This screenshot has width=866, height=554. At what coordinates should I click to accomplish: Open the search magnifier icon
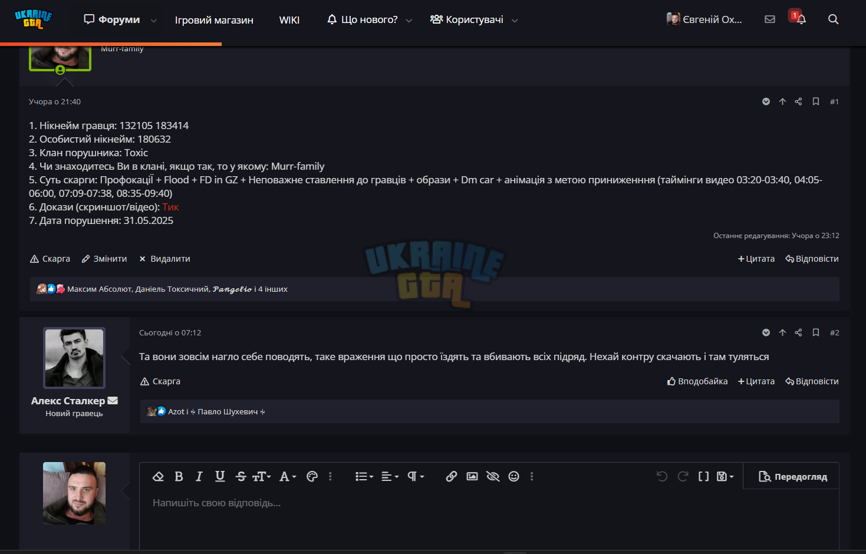click(x=833, y=19)
